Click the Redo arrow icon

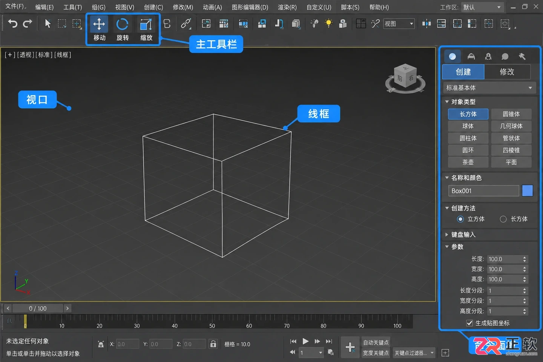click(x=28, y=24)
